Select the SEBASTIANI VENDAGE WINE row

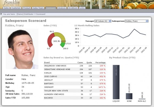click(75, 69)
